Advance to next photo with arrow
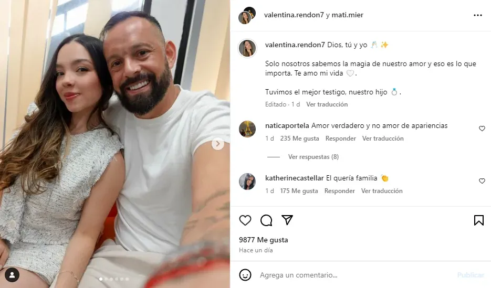Image resolution: width=491 pixels, height=288 pixels. point(218,144)
